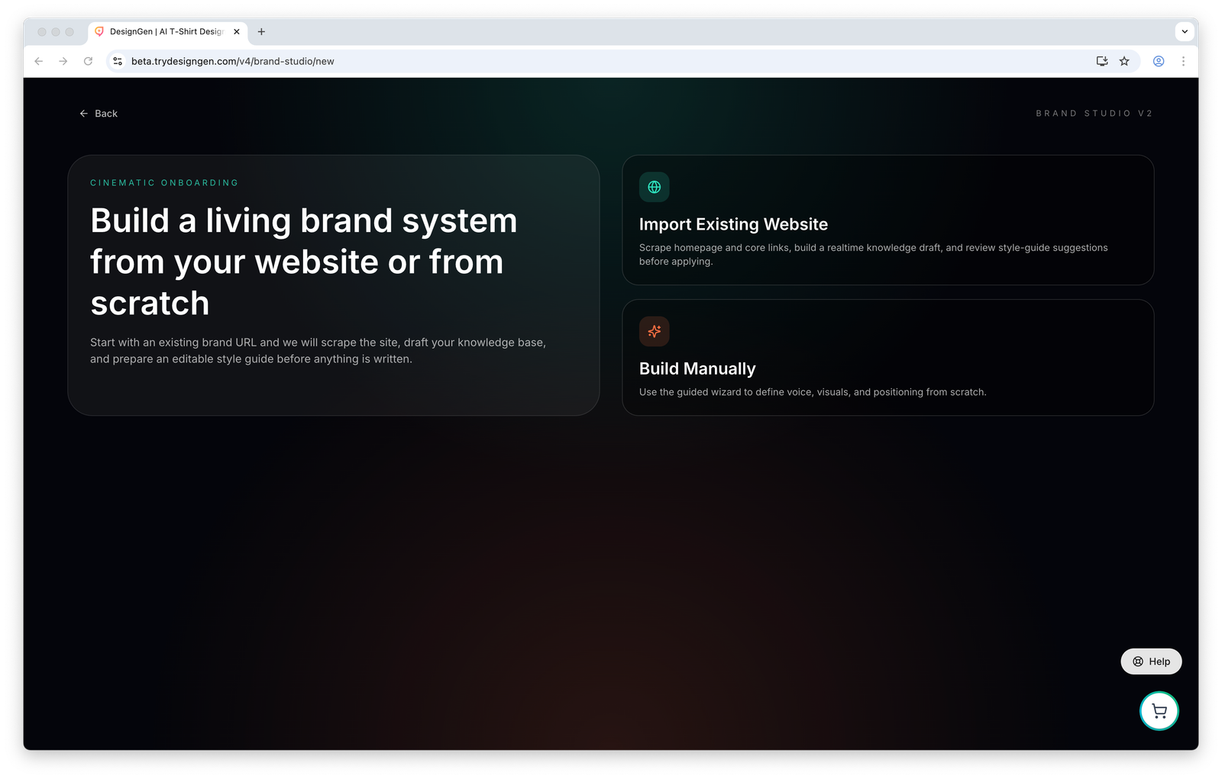Open the tab search chevron at top right
This screenshot has height=779, width=1222.
point(1185,31)
